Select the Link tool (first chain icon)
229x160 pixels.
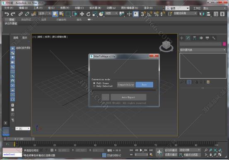tap(20, 14)
